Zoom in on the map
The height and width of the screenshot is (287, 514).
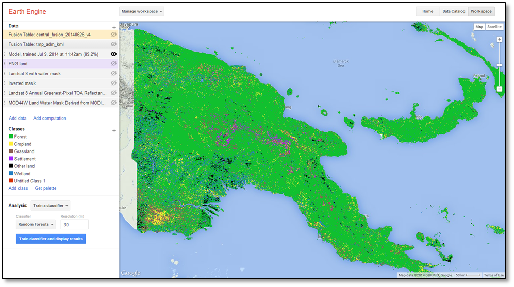[499, 39]
